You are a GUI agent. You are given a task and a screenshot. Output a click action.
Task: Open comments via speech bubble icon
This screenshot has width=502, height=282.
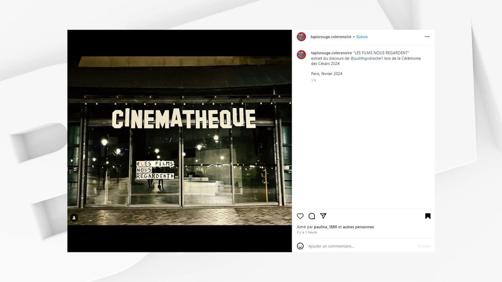(x=312, y=216)
